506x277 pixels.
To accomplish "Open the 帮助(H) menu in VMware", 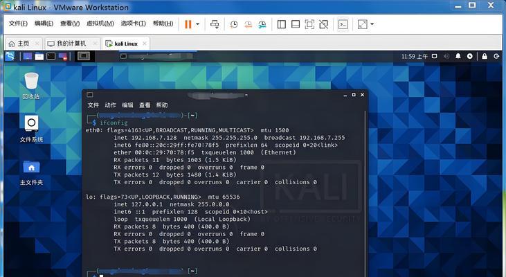I will point(163,24).
